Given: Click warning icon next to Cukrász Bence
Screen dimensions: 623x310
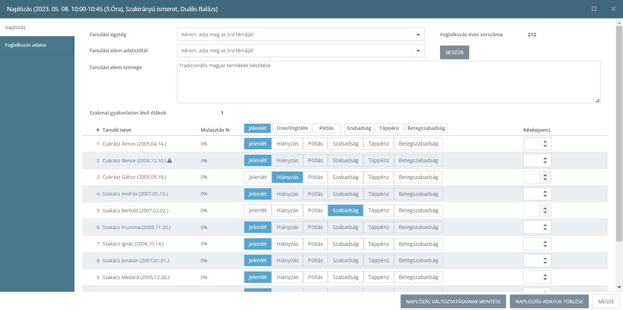Looking at the screenshot, I should [x=170, y=160].
